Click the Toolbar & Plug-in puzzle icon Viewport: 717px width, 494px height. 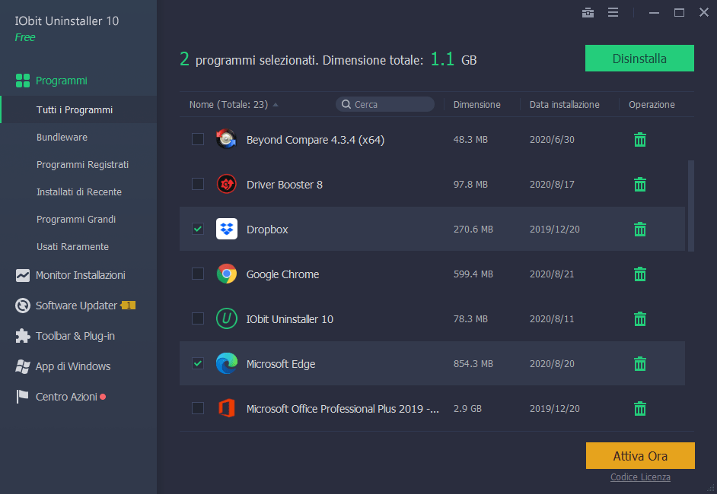pos(22,336)
